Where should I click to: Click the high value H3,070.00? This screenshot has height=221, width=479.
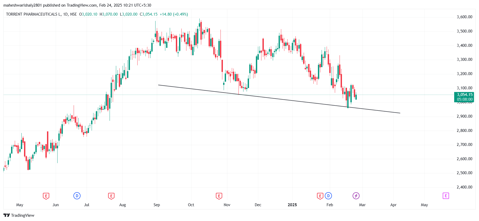click(109, 14)
